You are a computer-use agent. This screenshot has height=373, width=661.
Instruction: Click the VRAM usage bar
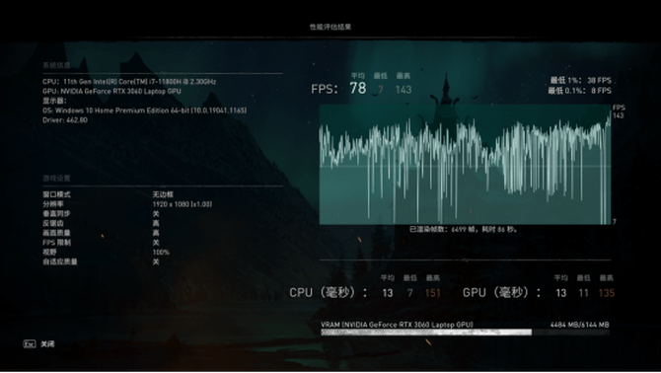pyautogui.click(x=465, y=333)
